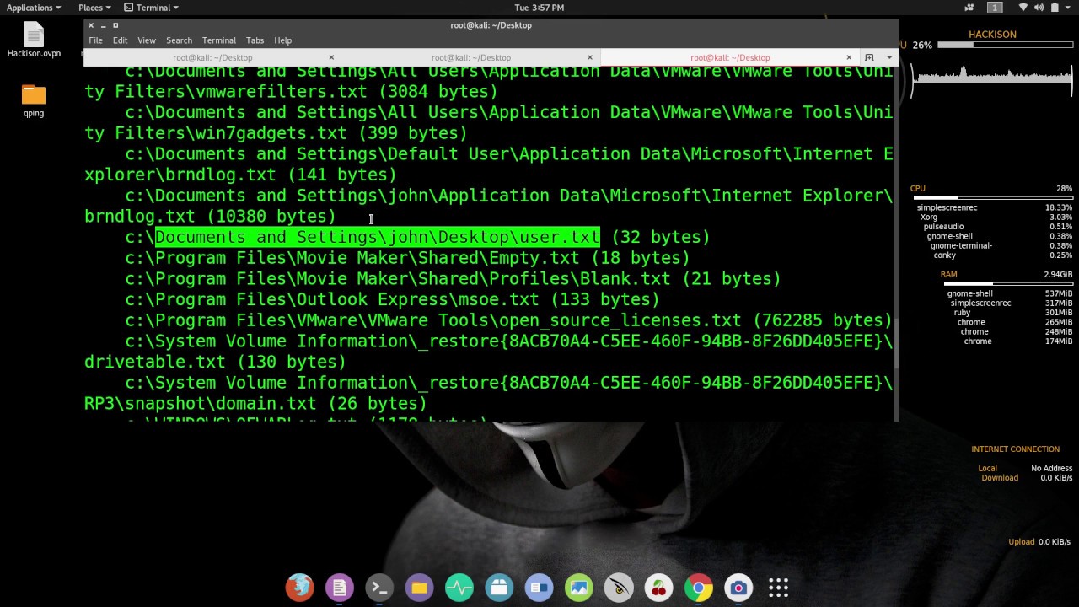Viewport: 1079px width, 607px height.
Task: Click the INTERNET CONNECTION heading
Action: 1015,449
